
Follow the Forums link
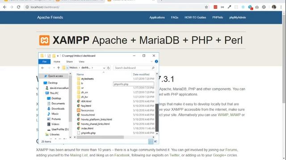(x=231, y=150)
